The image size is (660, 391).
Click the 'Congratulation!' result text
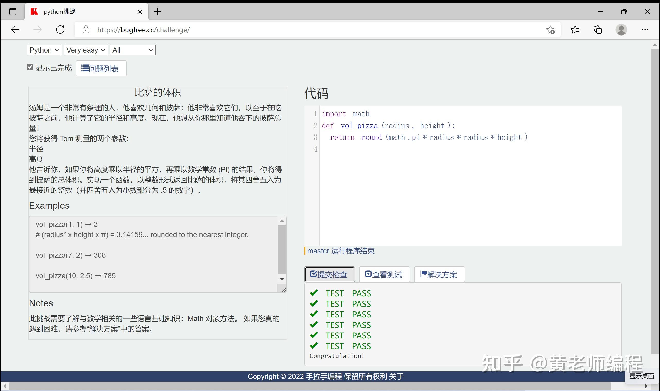337,356
